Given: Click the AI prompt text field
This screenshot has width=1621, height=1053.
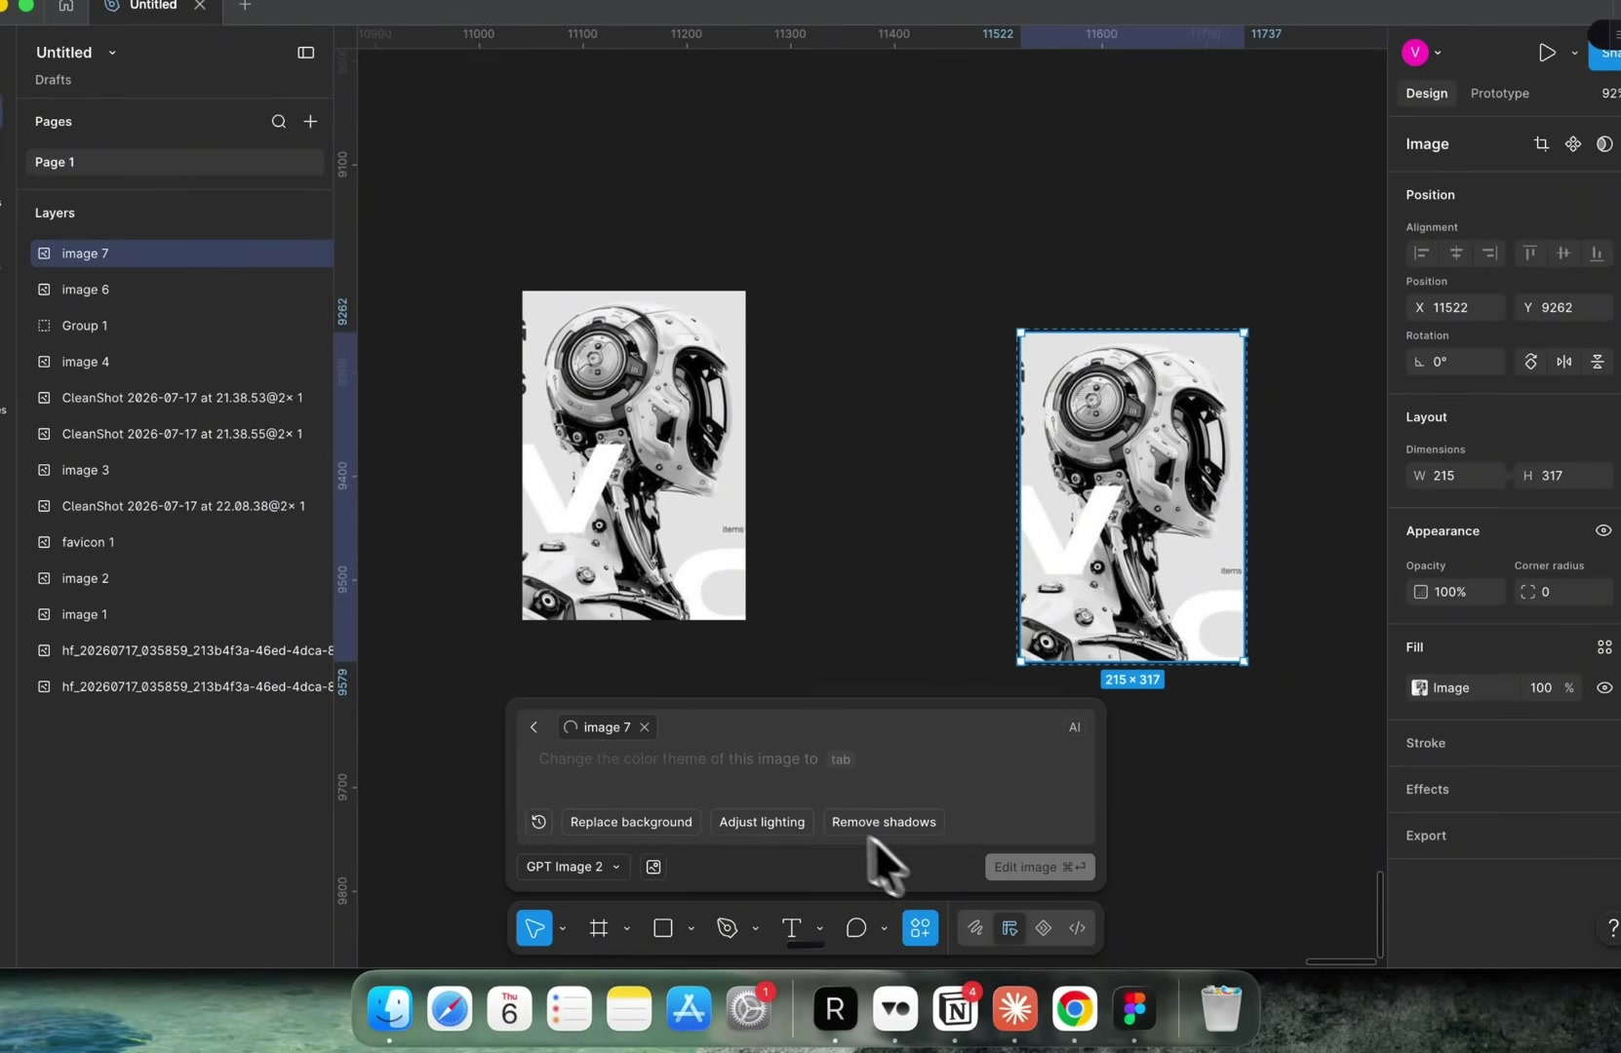Looking at the screenshot, I should [805, 760].
